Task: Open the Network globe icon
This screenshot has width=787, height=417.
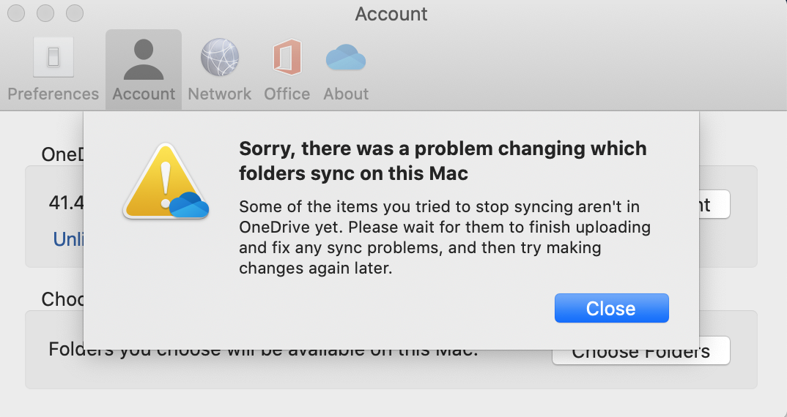Action: (220, 58)
